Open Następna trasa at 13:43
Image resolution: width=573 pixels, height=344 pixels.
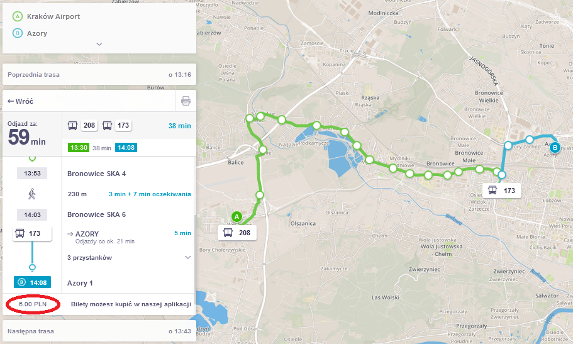99,331
